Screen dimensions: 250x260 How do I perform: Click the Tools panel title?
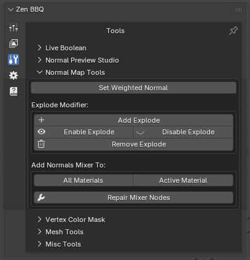115,31
